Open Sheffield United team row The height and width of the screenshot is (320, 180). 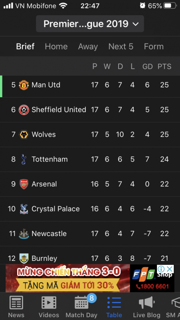coord(90,110)
